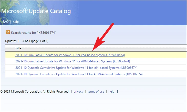The height and width of the screenshot is (112, 187).
Task: Open the help link beside FAQ
Action: coord(16,22)
